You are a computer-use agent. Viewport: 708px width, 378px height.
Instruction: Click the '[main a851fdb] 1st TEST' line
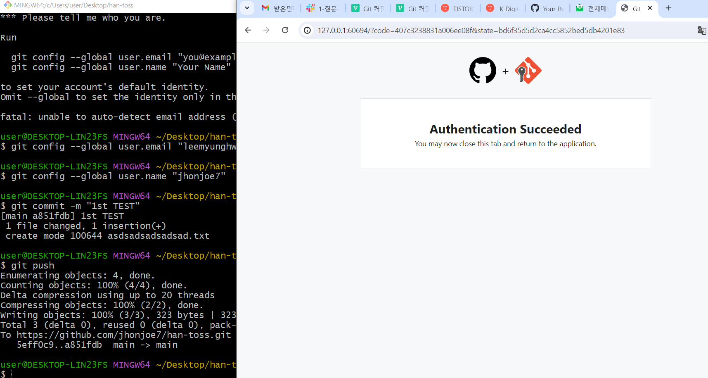(x=62, y=216)
